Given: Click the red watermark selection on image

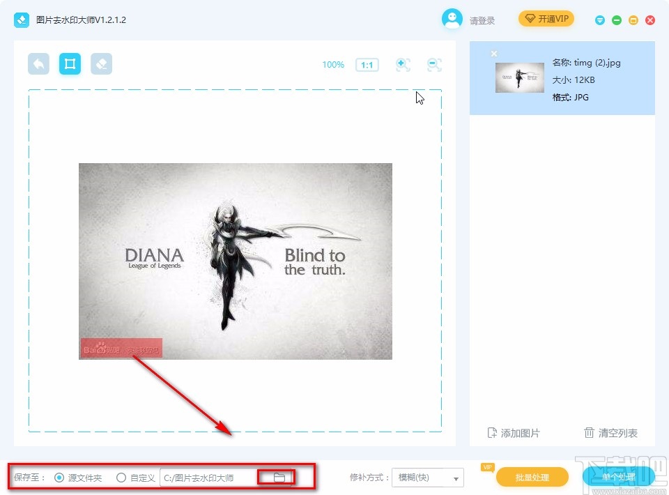Looking at the screenshot, I should click(x=121, y=348).
